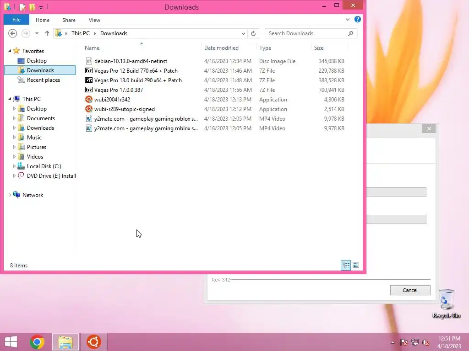Select wubi20041r342 application icon
The height and width of the screenshot is (351, 469).
click(x=89, y=99)
